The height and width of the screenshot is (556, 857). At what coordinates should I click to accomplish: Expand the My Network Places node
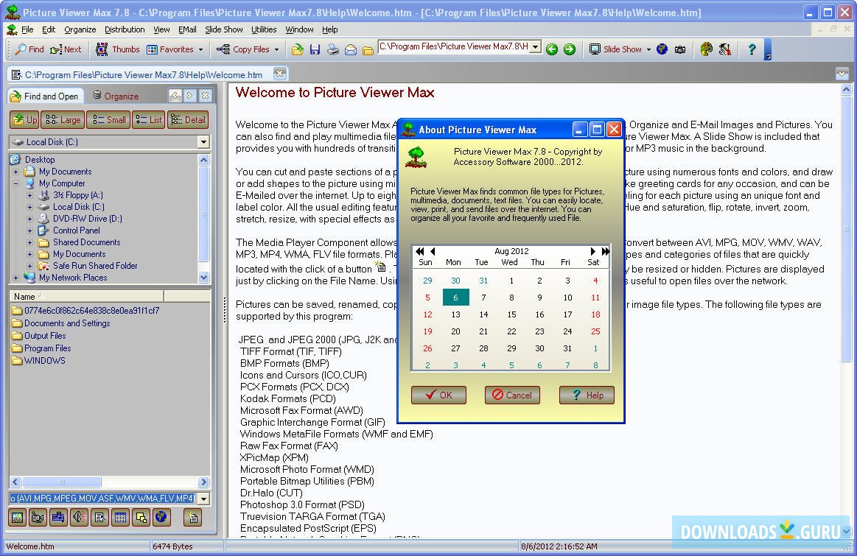[16, 278]
